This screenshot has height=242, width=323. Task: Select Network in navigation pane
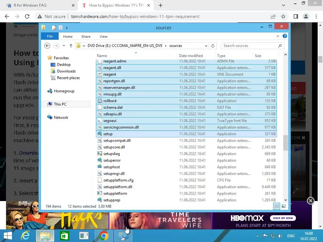(x=61, y=117)
